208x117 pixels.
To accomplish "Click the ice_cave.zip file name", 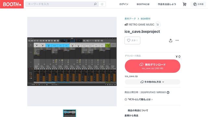I will [131, 76].
